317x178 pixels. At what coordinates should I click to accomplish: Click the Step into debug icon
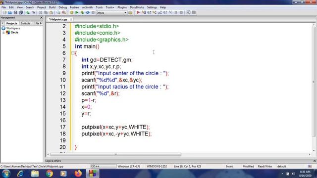click(155, 12)
